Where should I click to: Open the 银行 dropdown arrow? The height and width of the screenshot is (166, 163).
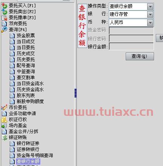(x=150, y=15)
